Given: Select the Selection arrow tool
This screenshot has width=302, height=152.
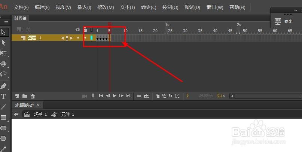Looking at the screenshot, I should (x=3, y=32).
